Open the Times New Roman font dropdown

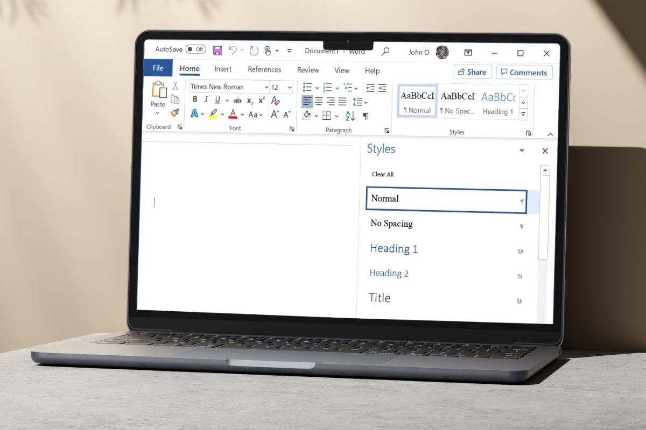[266, 88]
